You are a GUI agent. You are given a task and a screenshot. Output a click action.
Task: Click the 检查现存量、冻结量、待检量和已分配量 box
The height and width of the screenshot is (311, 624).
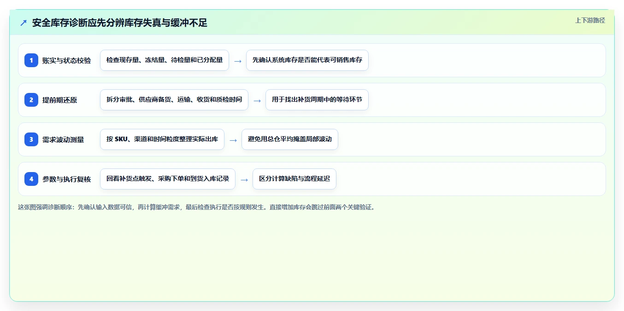tap(165, 60)
